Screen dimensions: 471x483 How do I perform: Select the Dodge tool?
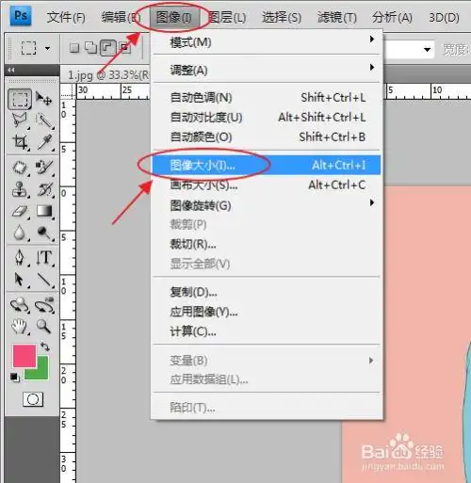(x=44, y=233)
